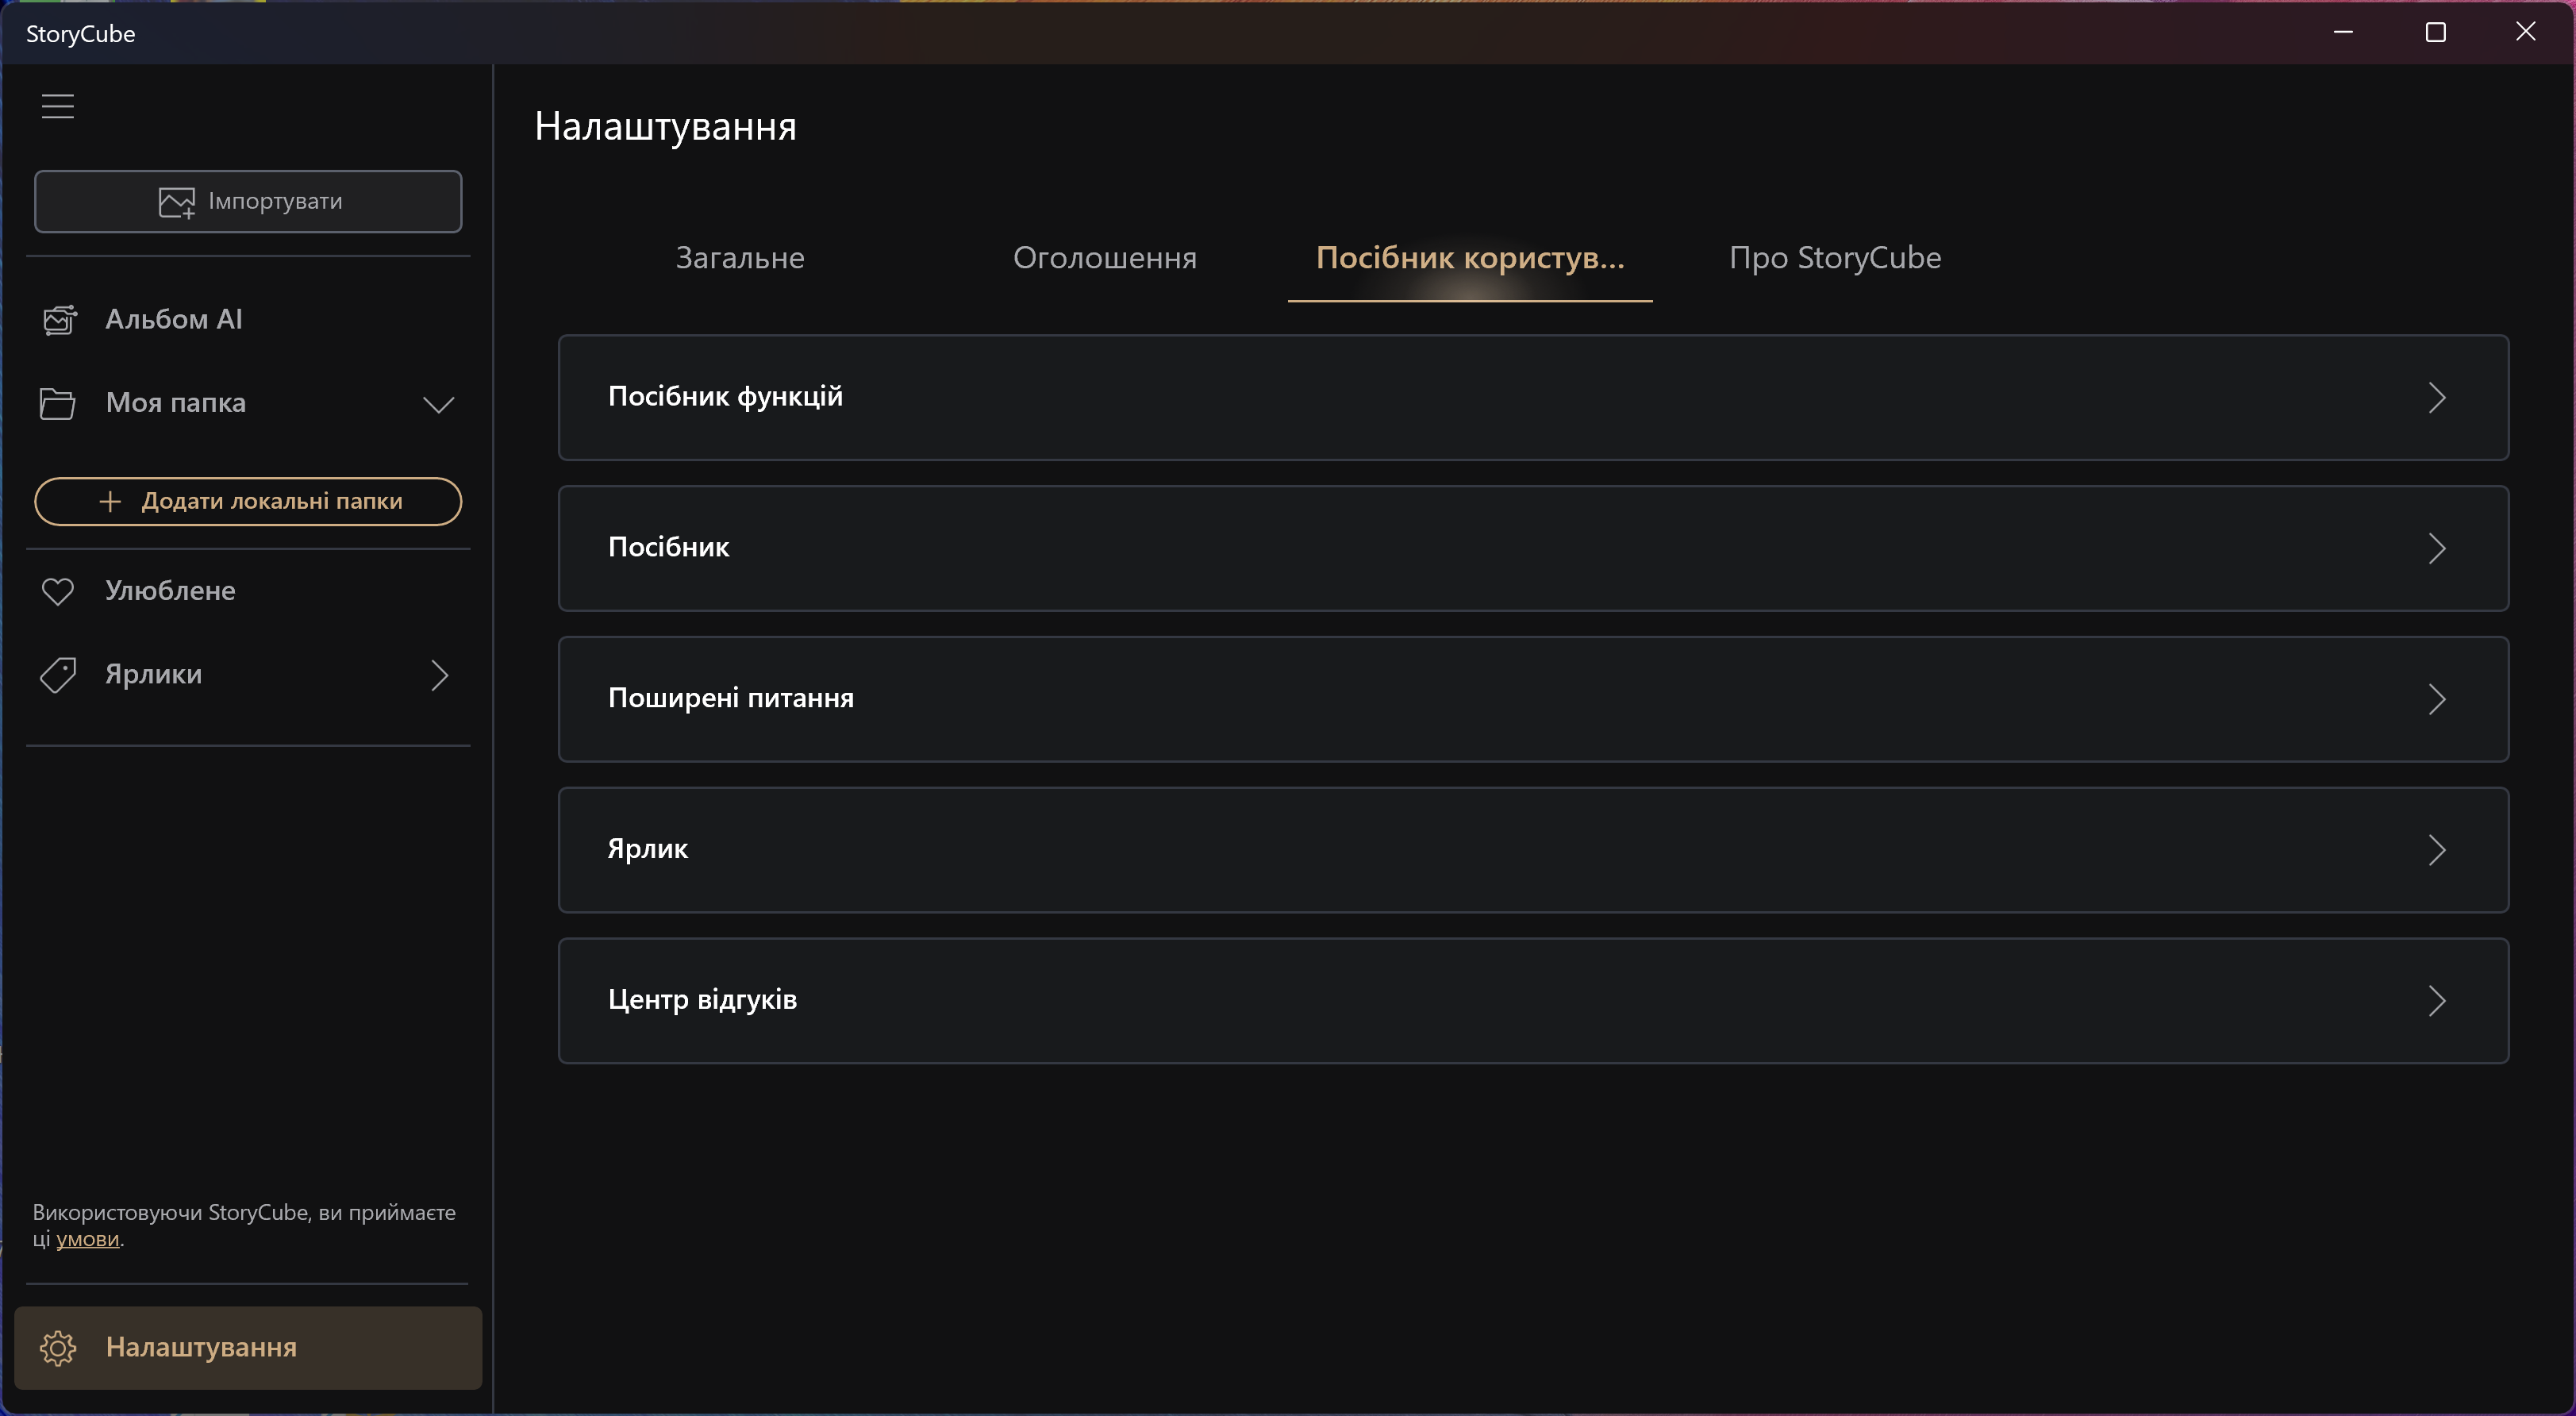Open the Посібник list item
The height and width of the screenshot is (1416, 2576).
(1532, 548)
